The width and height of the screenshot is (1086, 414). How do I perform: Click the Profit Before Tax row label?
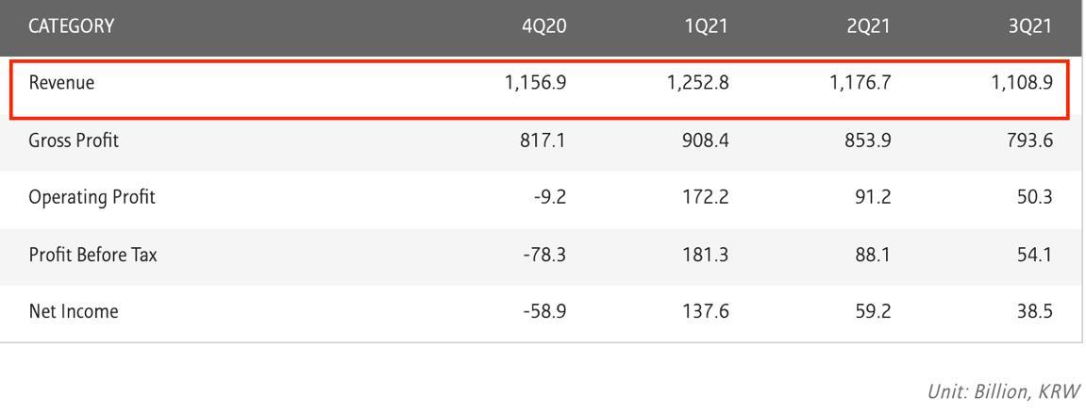pyautogui.click(x=92, y=255)
